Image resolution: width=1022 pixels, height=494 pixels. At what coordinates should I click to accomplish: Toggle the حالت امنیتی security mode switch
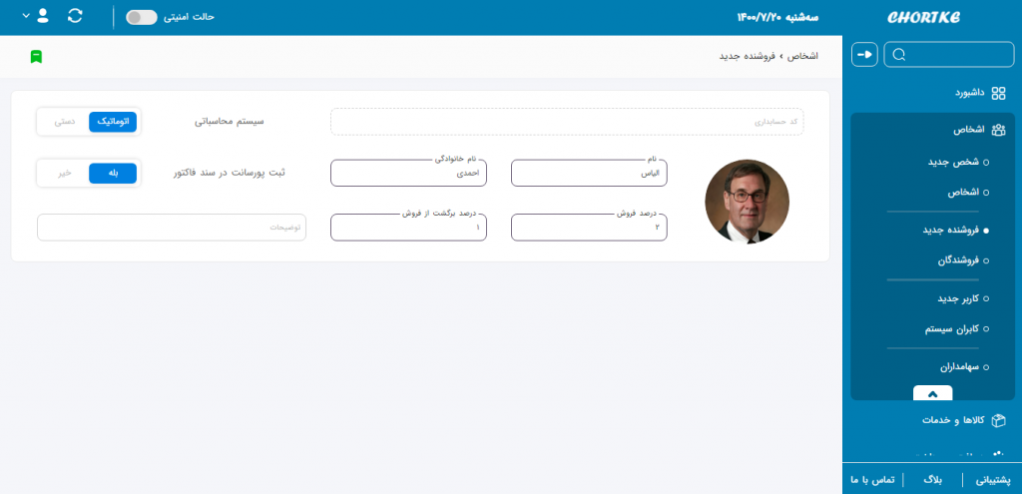pos(141,17)
